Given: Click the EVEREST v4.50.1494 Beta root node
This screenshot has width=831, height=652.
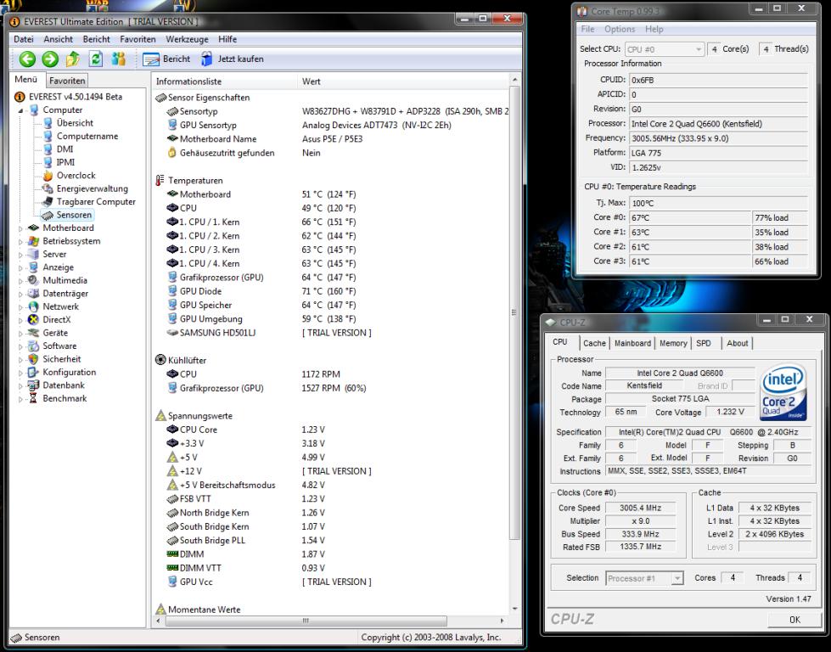Looking at the screenshot, I should (76, 97).
